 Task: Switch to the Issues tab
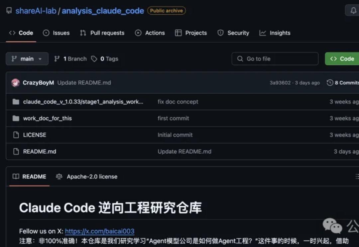click(x=56, y=33)
